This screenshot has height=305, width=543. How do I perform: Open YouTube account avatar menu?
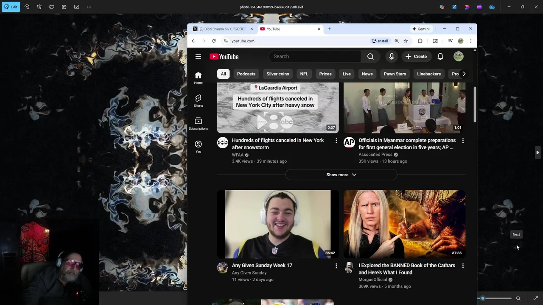(x=459, y=56)
